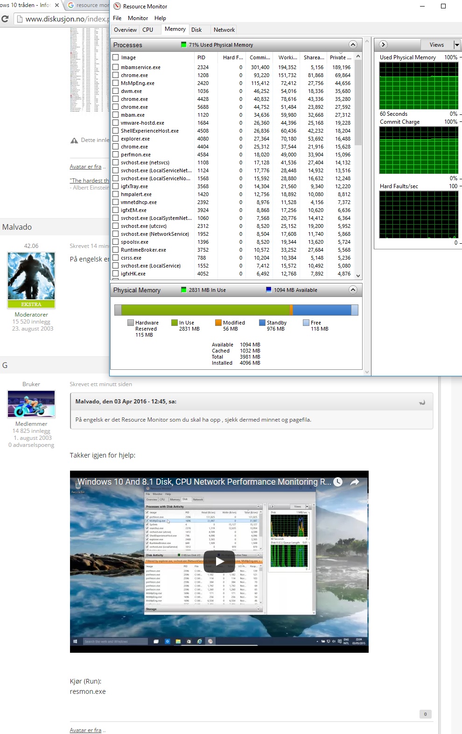Tick the checkbox for perfmon.exe
Image resolution: width=462 pixels, height=734 pixels.
point(116,155)
